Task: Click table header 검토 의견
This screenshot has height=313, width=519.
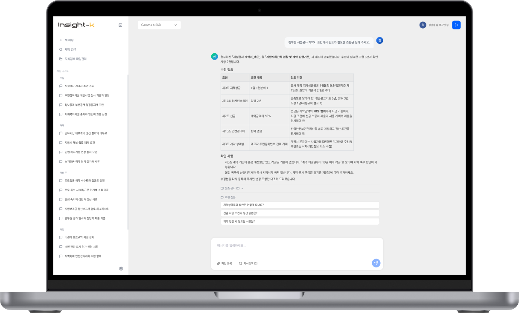Action: point(321,78)
